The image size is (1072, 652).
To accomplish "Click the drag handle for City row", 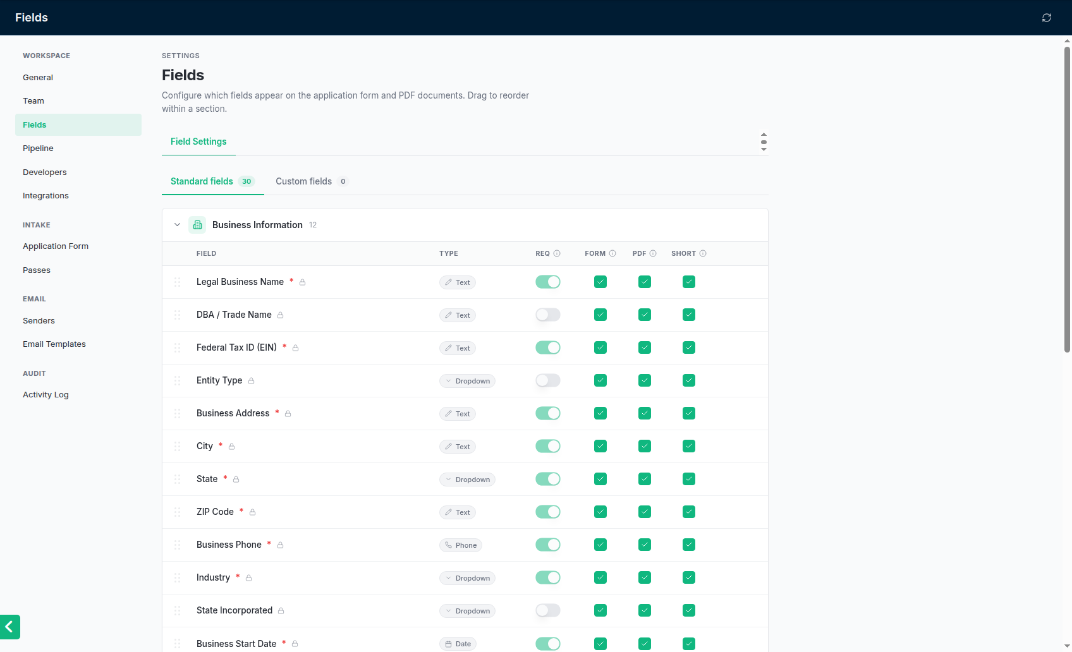I will pos(178,446).
